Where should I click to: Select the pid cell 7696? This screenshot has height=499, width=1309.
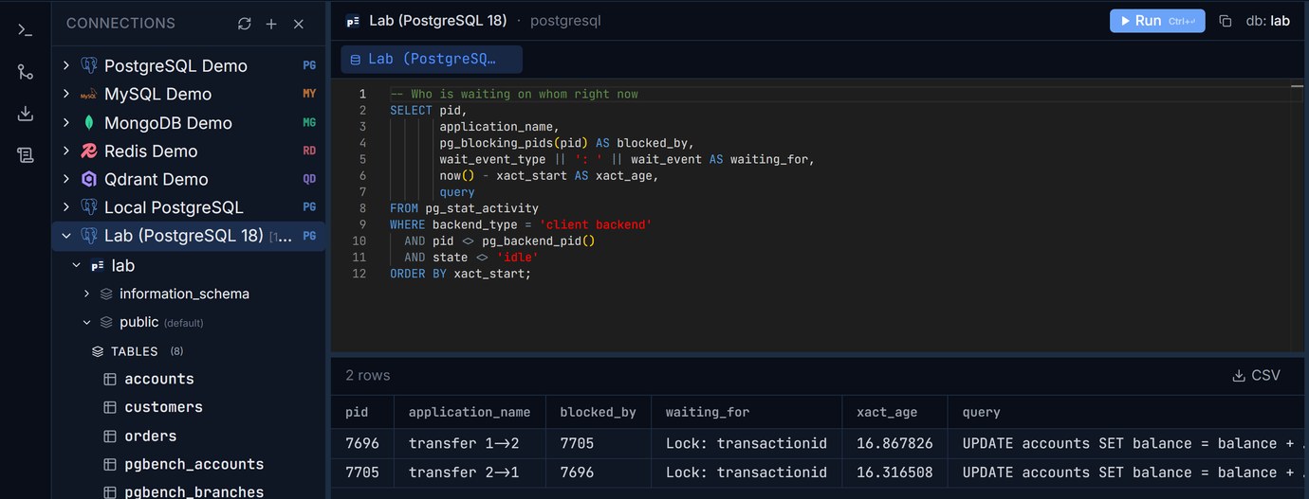(362, 443)
